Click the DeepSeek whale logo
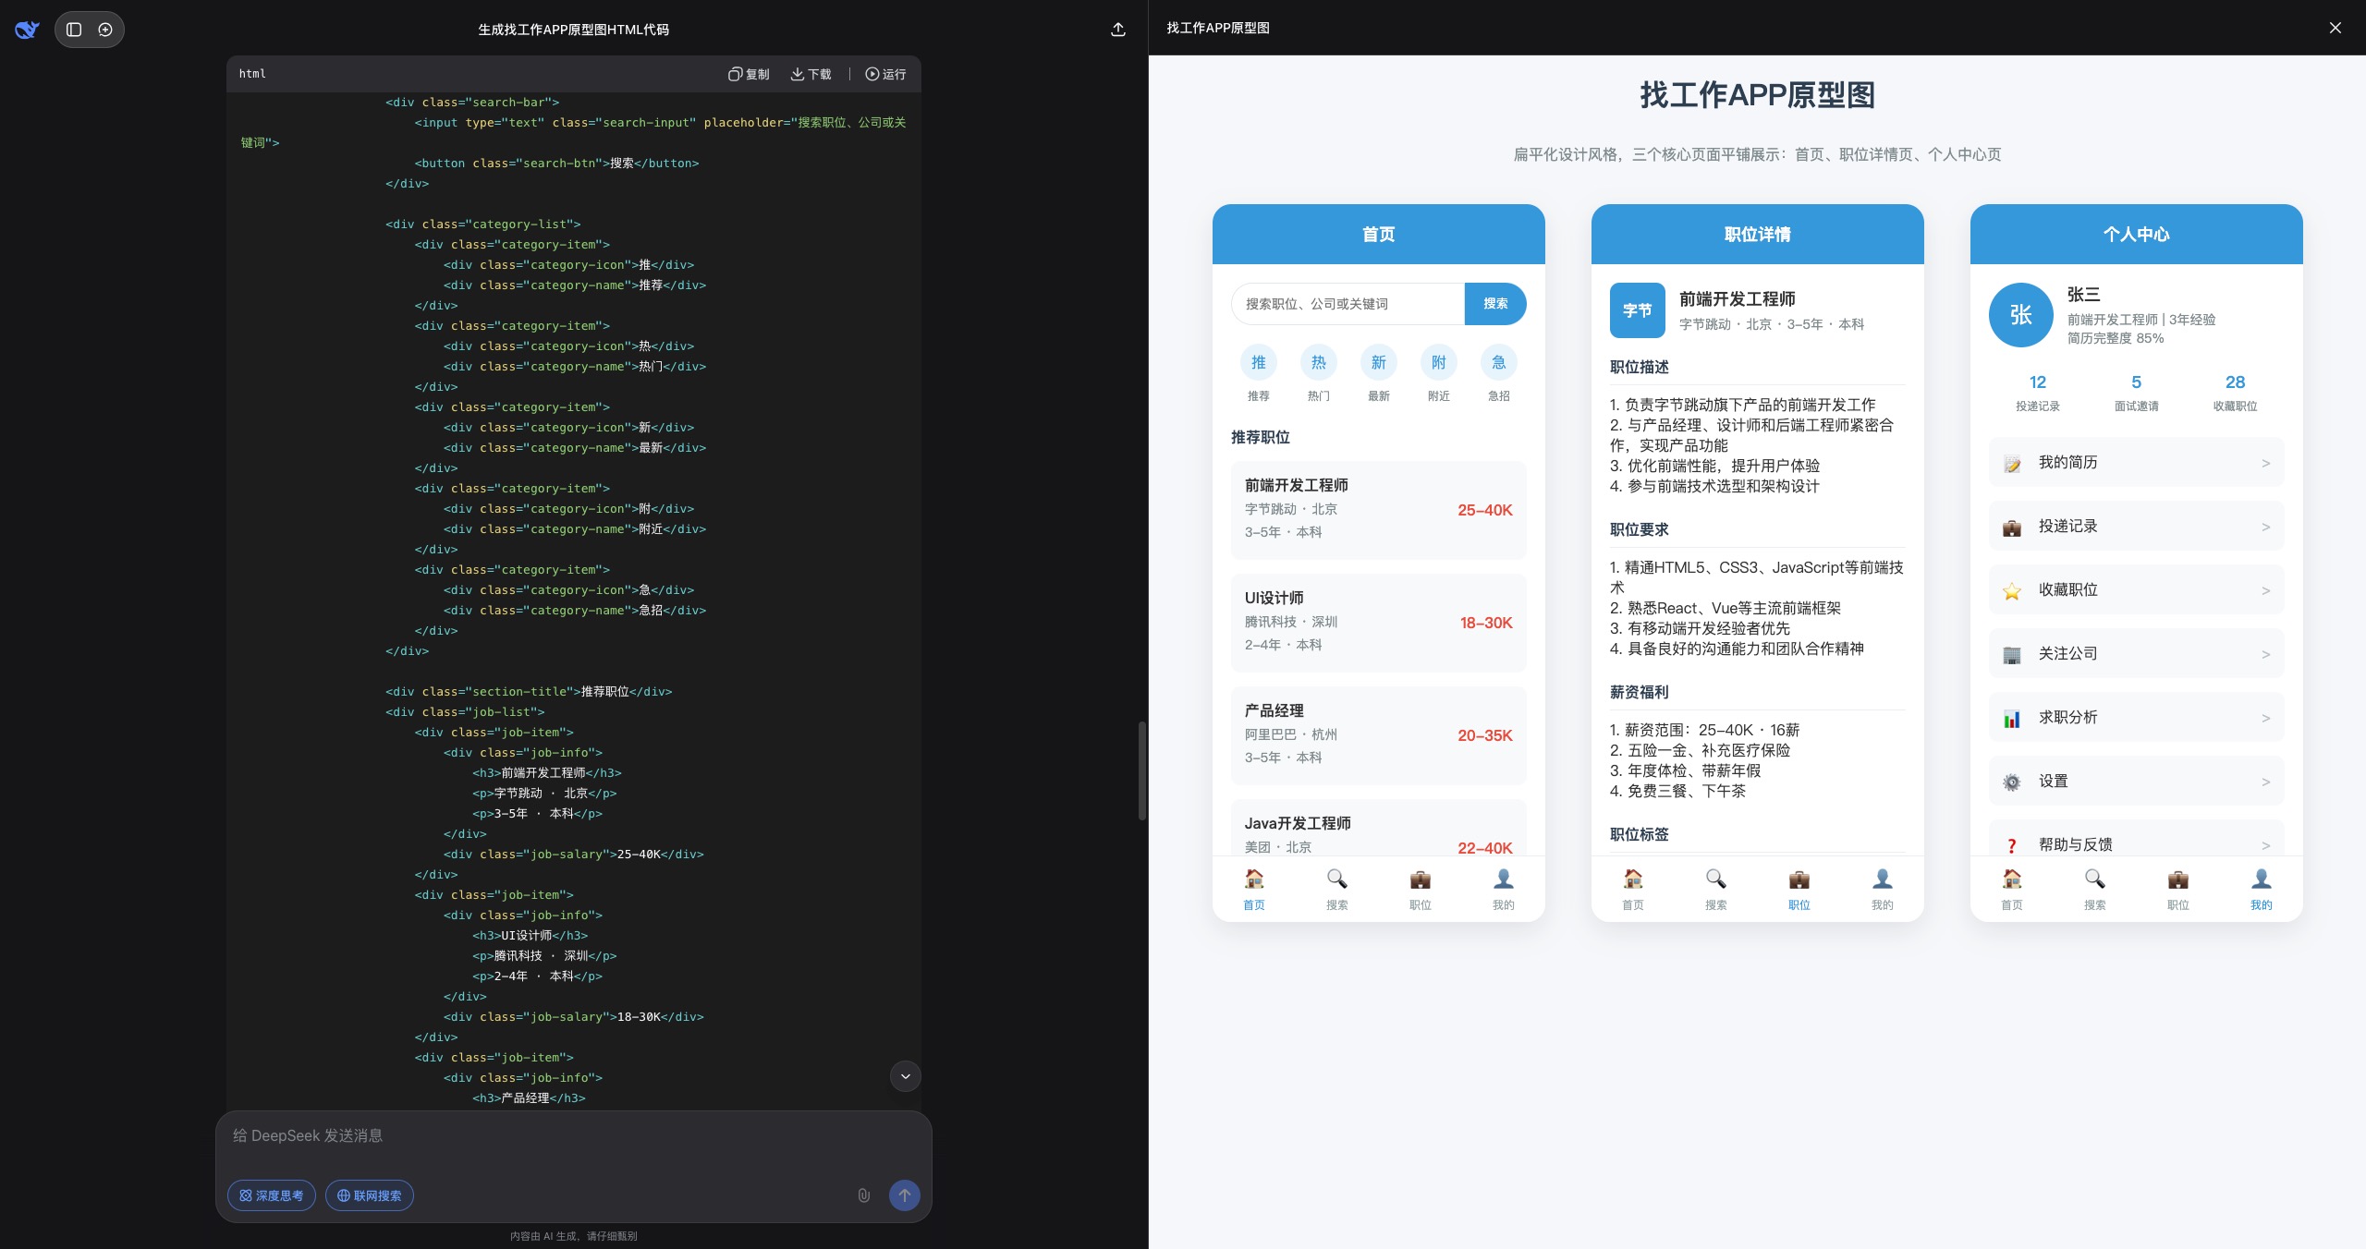Screen dimensions: 2366x1249 pos(27,29)
